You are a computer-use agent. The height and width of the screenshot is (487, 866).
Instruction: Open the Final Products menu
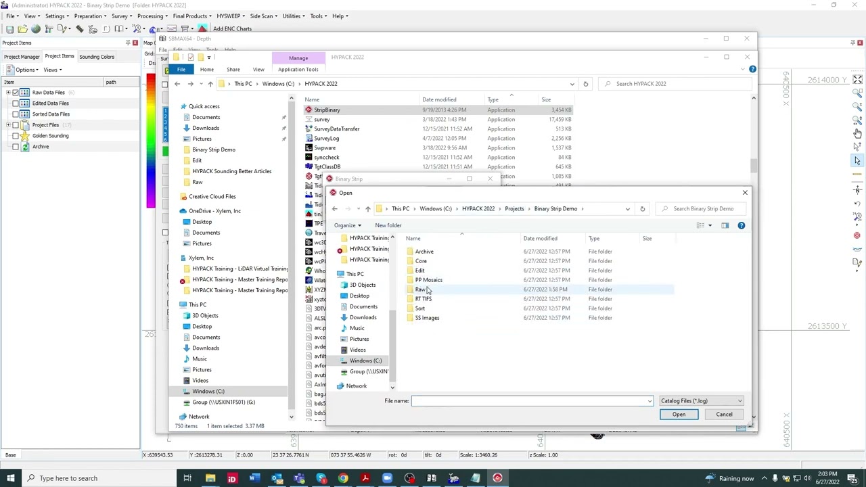(192, 16)
